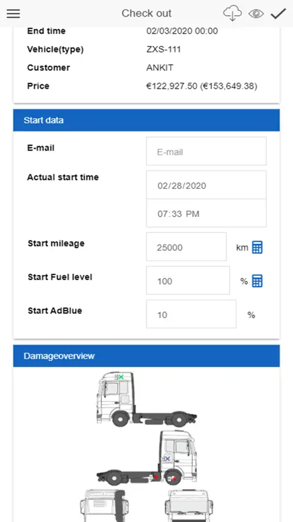
Task: Select the truck rear view diagram
Action: 104,505
